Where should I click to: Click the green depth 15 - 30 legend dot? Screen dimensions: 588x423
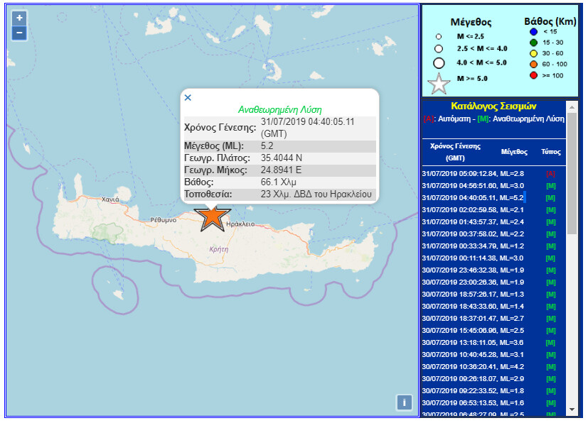534,43
